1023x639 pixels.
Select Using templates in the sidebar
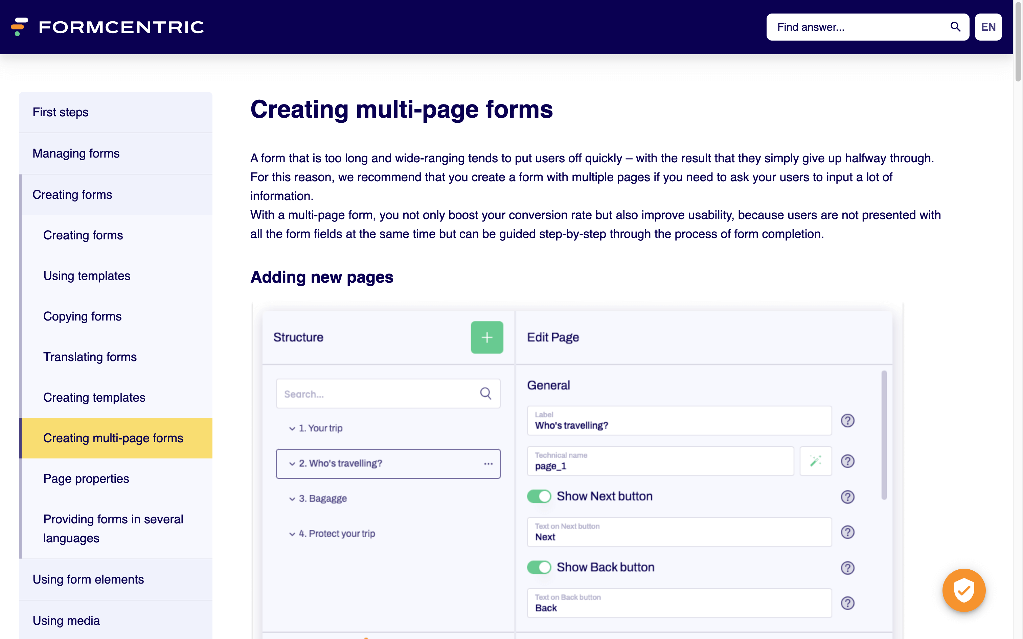[x=87, y=276]
